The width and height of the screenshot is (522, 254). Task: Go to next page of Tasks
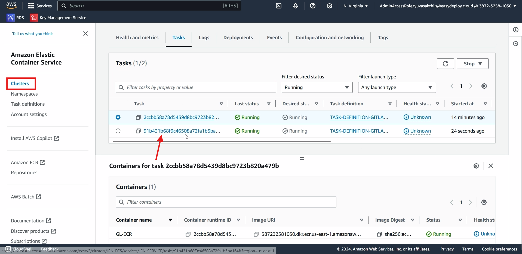(471, 86)
